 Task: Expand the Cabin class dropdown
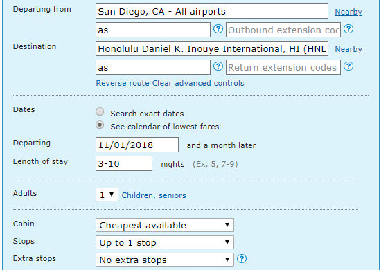[x=165, y=225]
